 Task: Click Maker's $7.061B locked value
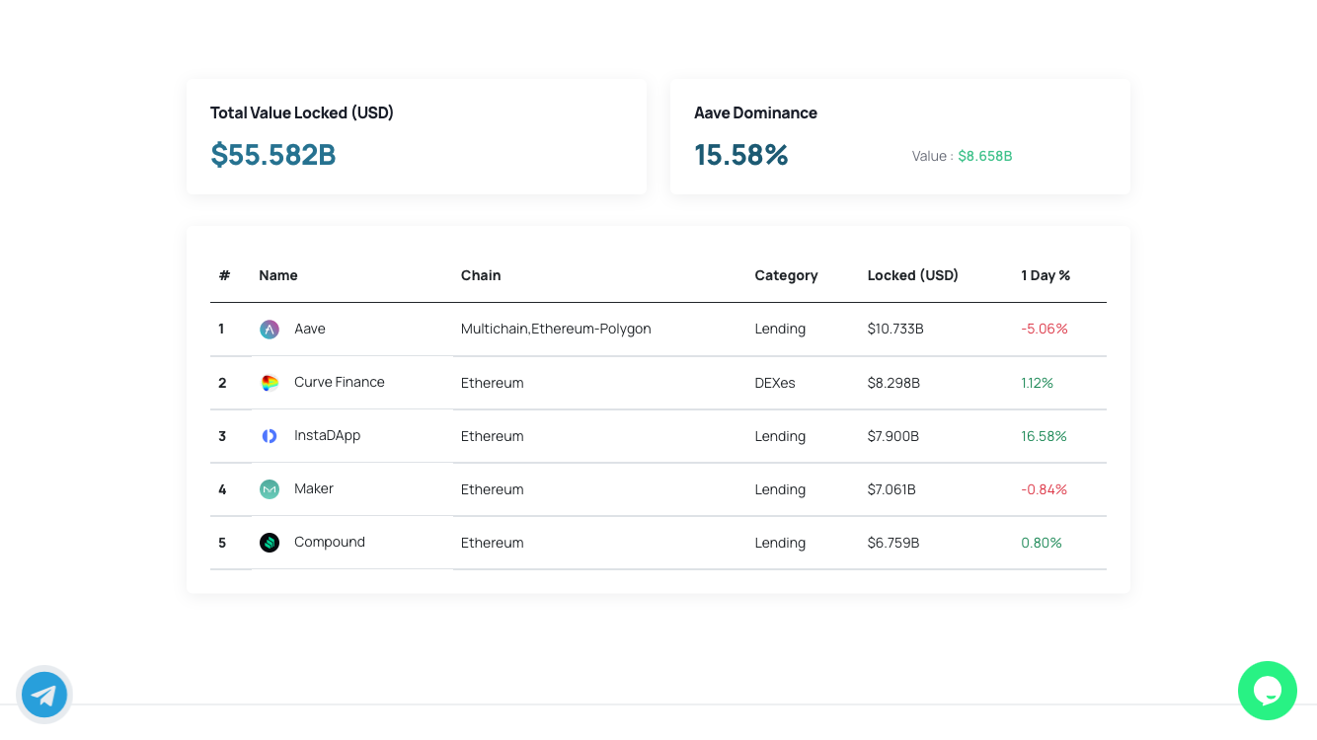click(891, 489)
